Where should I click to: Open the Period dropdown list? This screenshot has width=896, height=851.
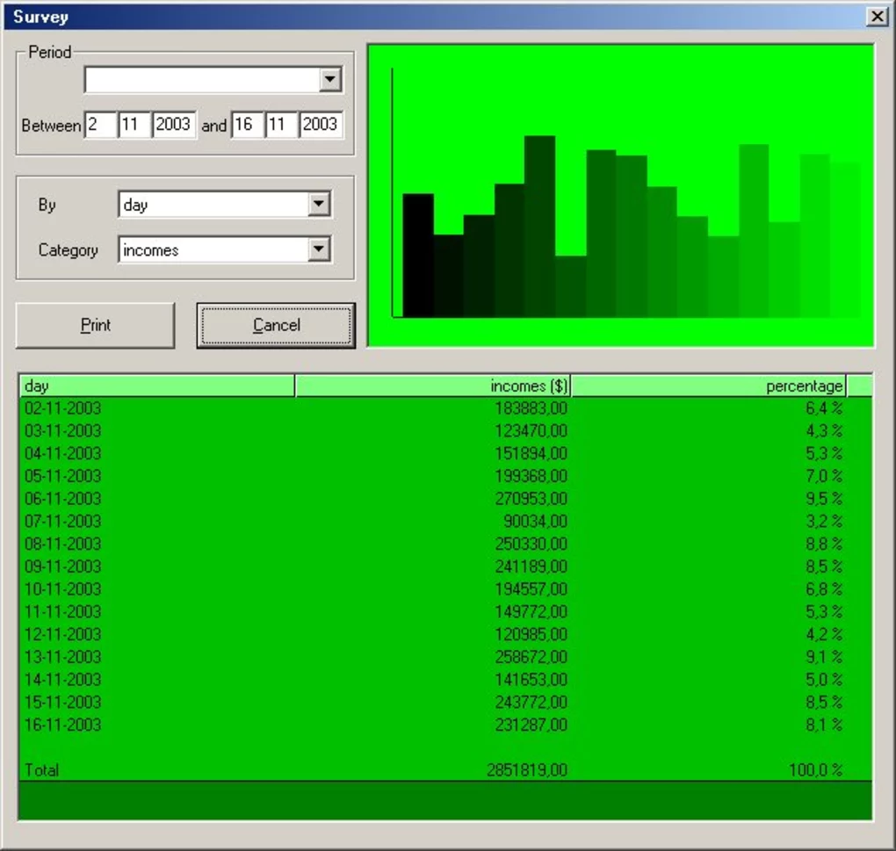(329, 80)
